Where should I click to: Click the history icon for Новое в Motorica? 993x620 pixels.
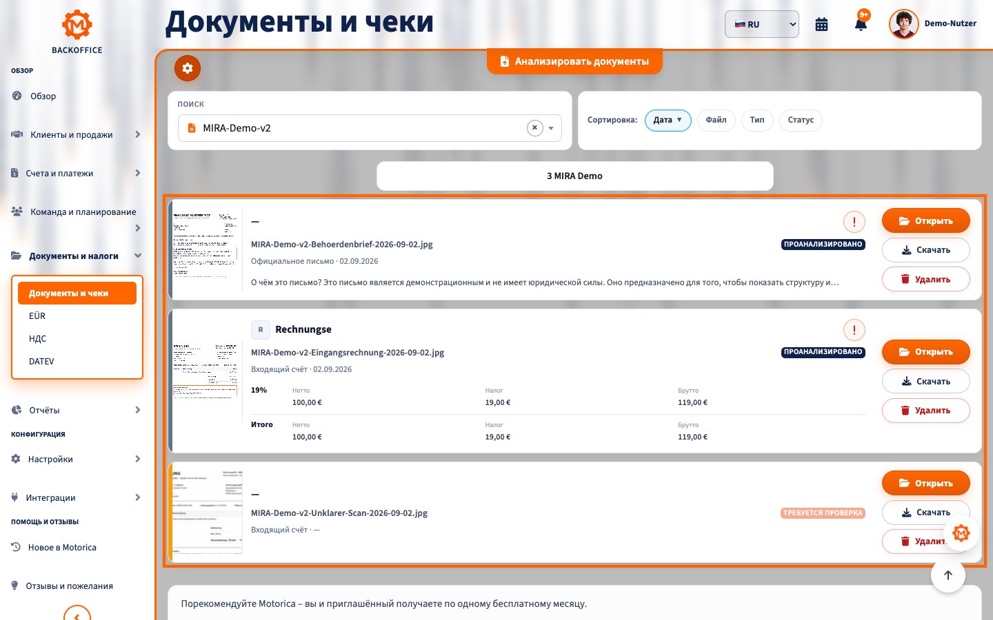16,547
